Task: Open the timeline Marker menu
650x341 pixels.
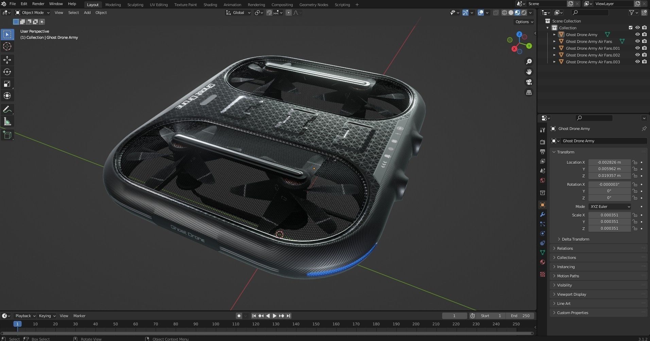Action: click(79, 316)
